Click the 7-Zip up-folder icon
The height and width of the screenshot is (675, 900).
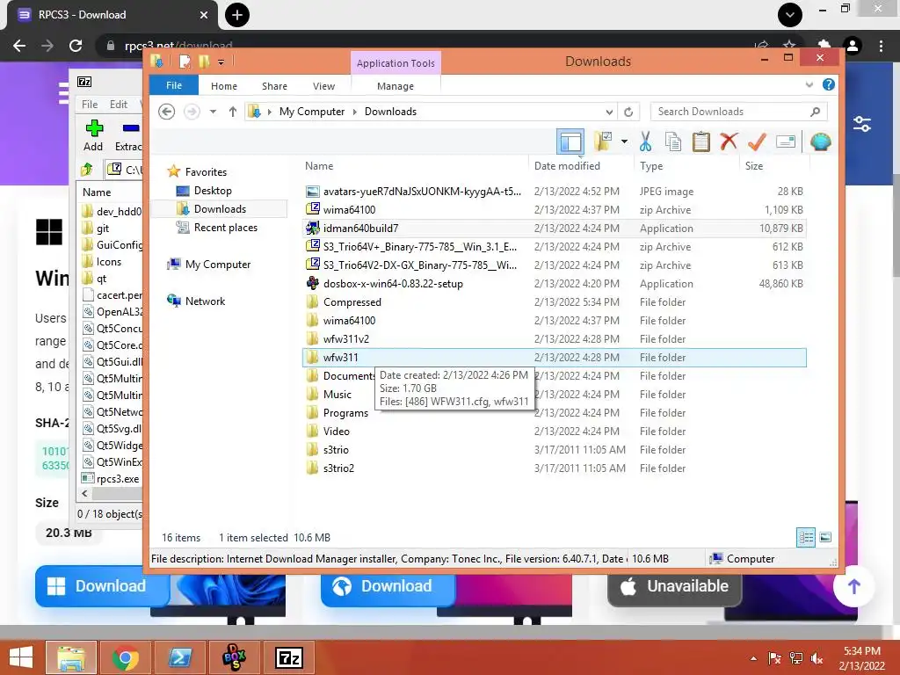[87, 170]
